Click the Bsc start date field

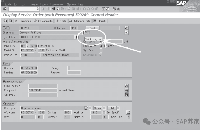coord(29,68)
